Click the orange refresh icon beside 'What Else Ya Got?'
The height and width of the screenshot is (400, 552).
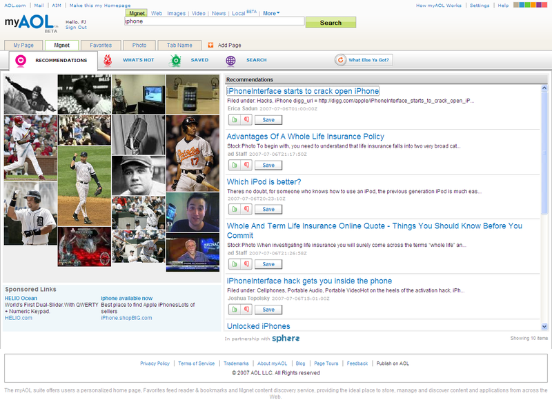tap(340, 60)
